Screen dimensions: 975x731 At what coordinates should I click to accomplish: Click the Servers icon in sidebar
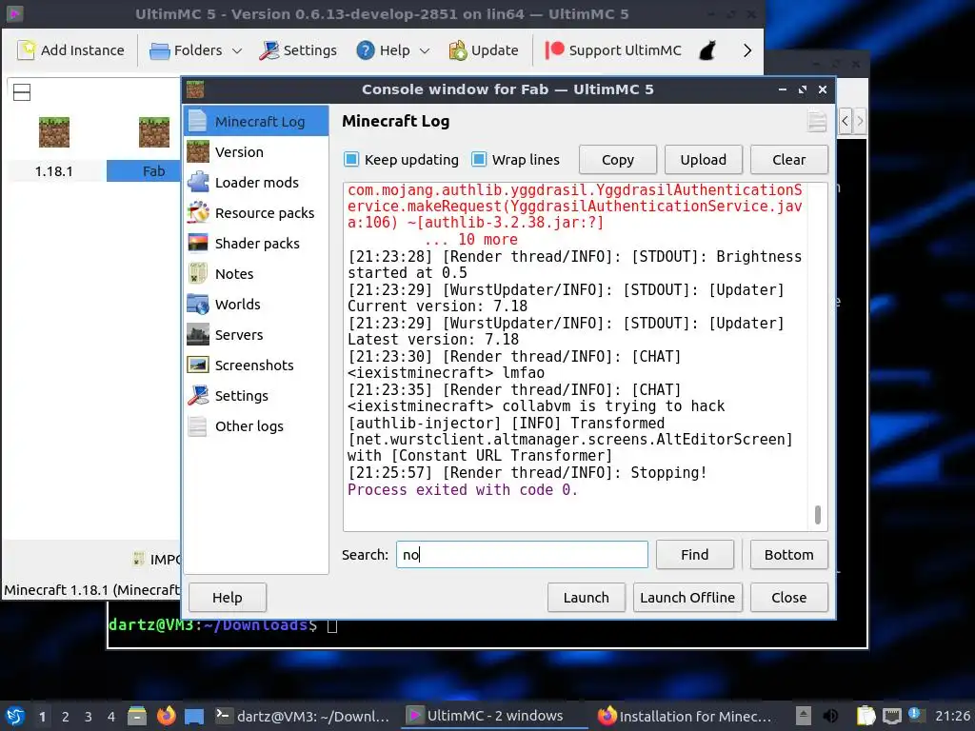pyautogui.click(x=198, y=334)
